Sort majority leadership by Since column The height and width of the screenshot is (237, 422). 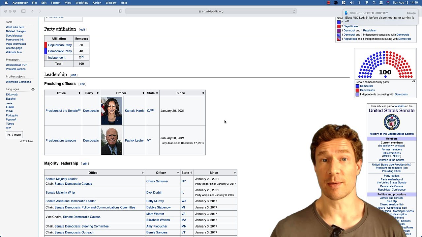tap(235, 173)
